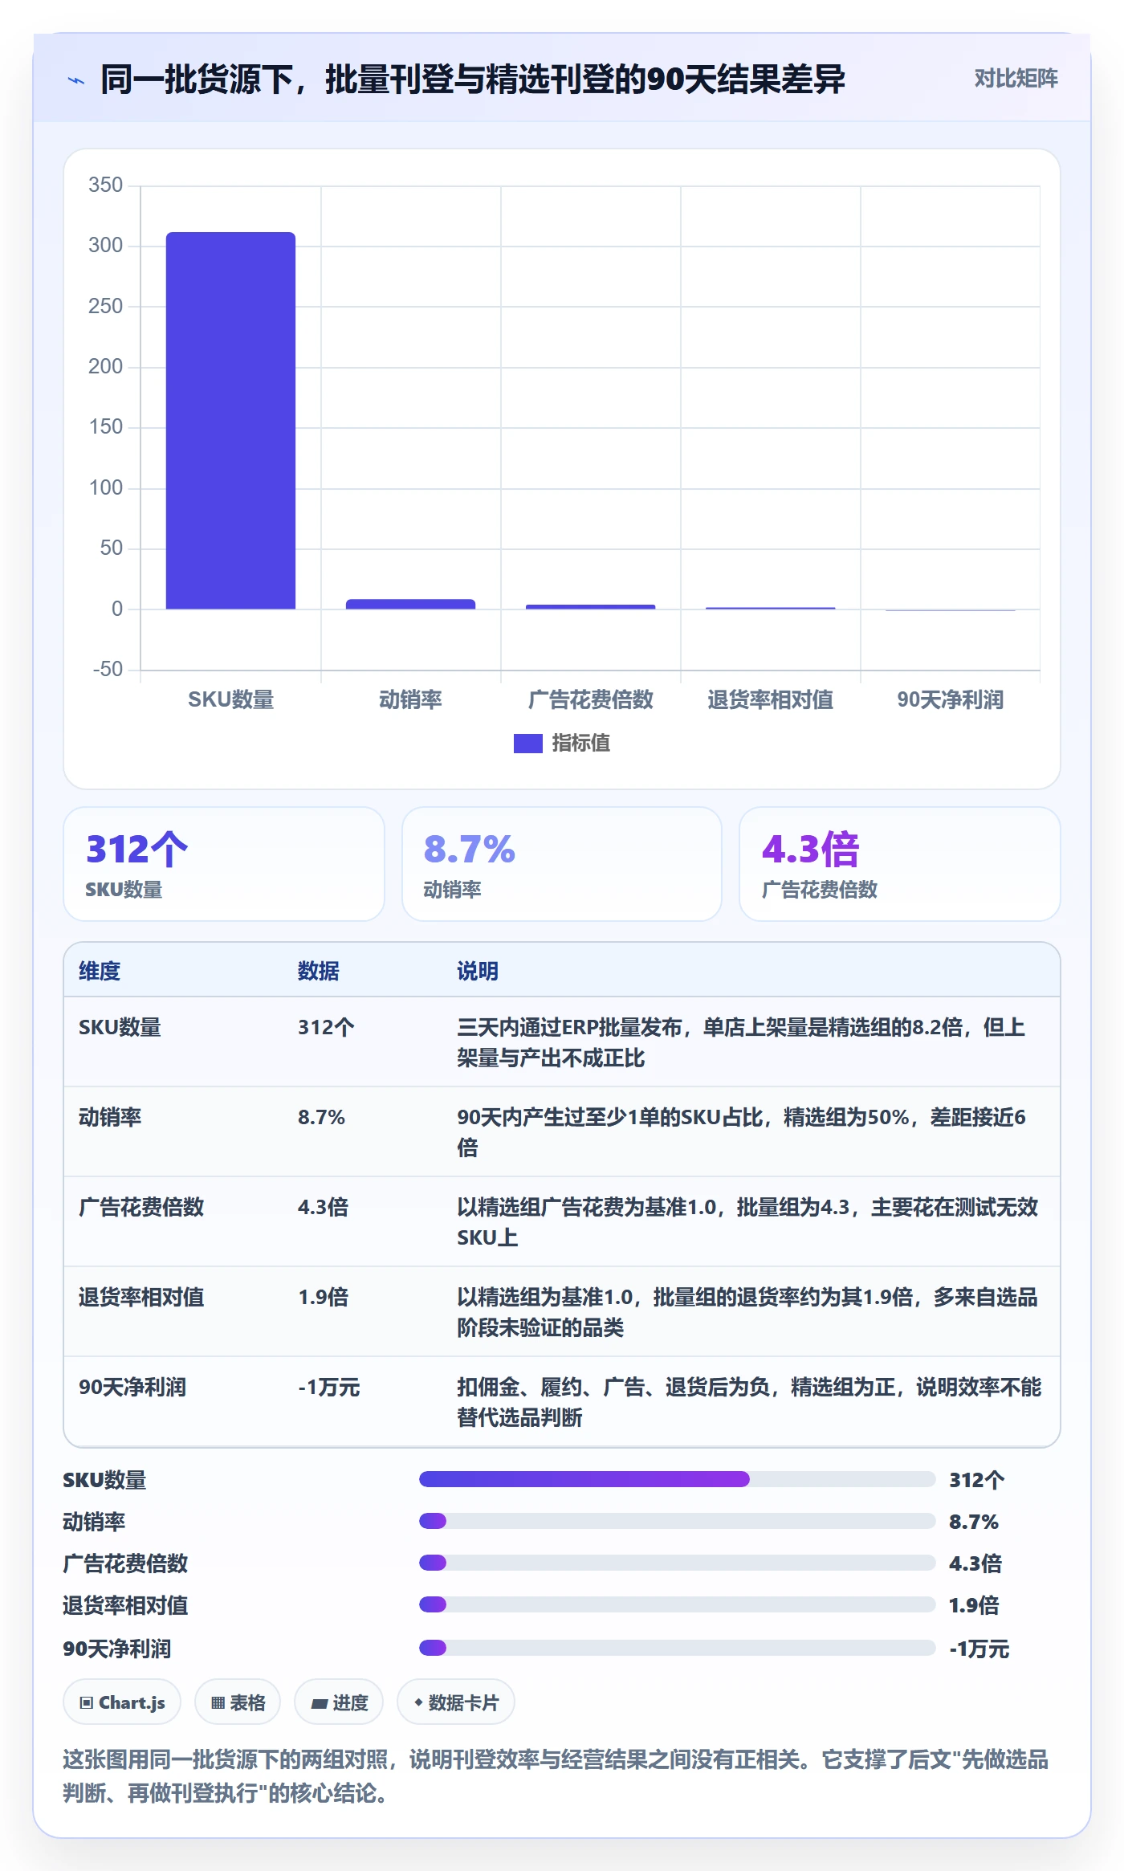This screenshot has height=1871, width=1124.
Task: Click the 动销率 bar in the chart
Action: click(x=410, y=604)
